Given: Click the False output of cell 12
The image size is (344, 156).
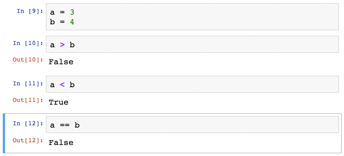Looking at the screenshot, I should (x=61, y=143).
